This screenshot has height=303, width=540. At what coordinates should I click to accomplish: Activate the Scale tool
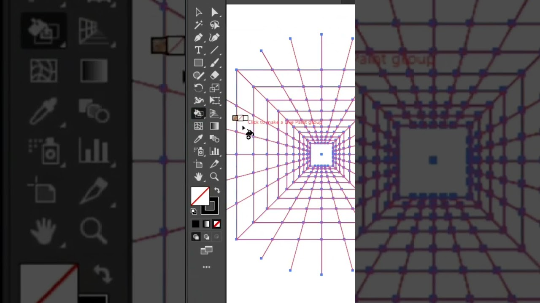(214, 88)
